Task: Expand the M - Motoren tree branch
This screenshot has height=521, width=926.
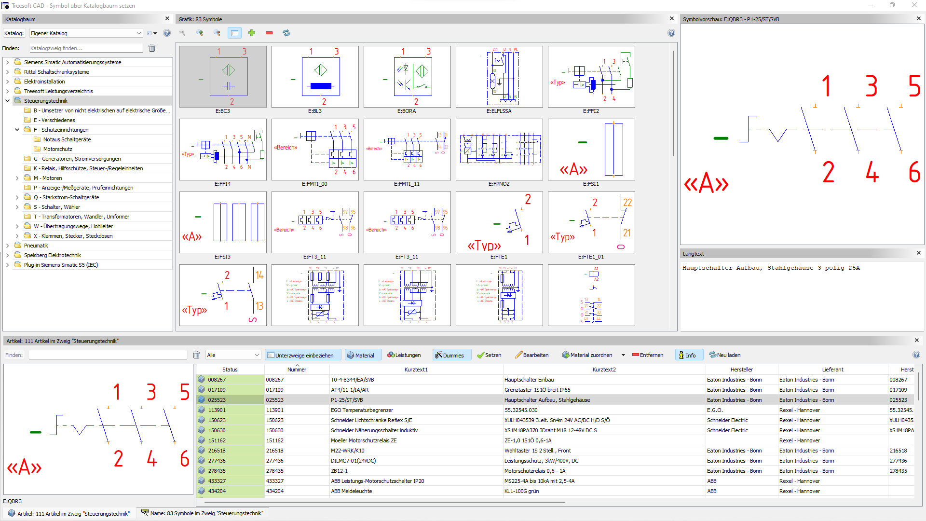Action: click(x=17, y=178)
